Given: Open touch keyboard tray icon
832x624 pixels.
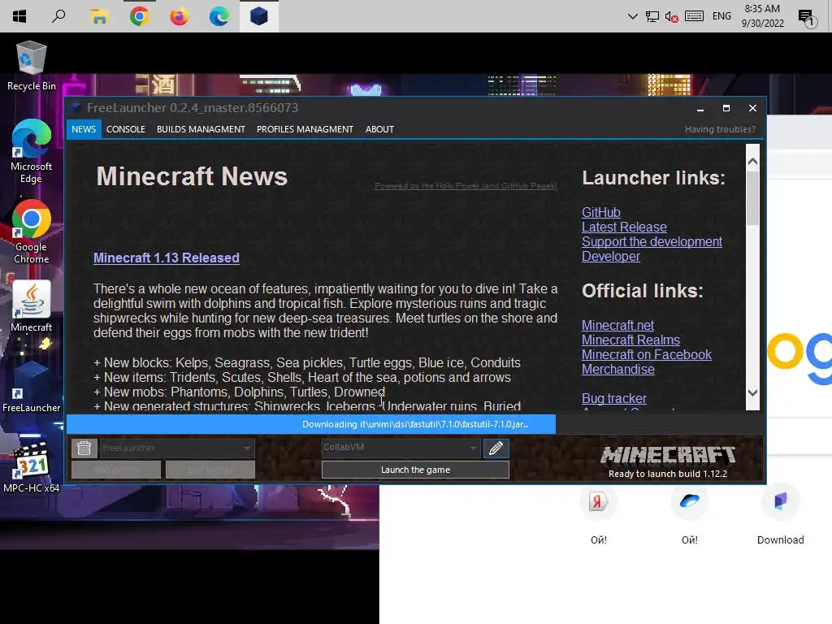Looking at the screenshot, I should [694, 16].
